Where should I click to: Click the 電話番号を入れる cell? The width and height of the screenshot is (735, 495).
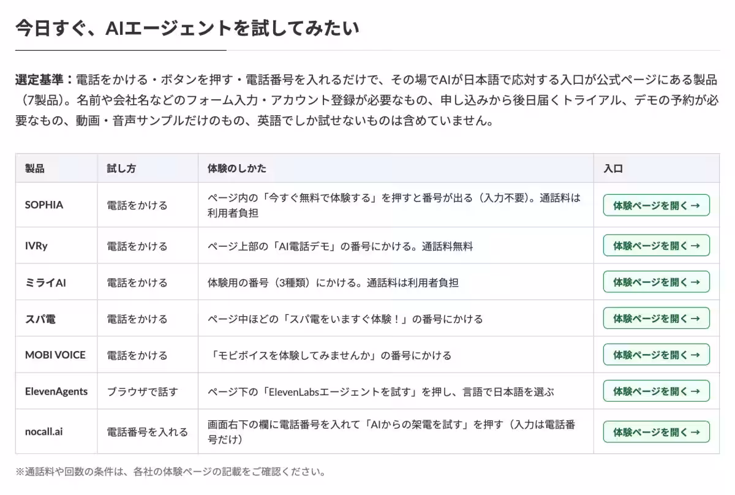[148, 431]
